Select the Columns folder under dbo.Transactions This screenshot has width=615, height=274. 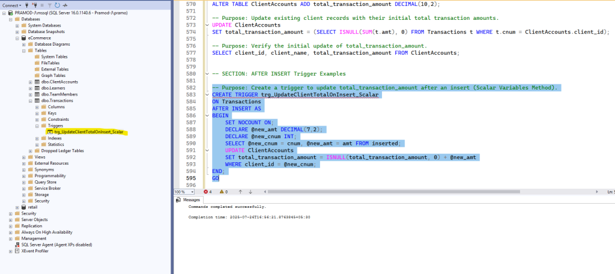coord(56,107)
